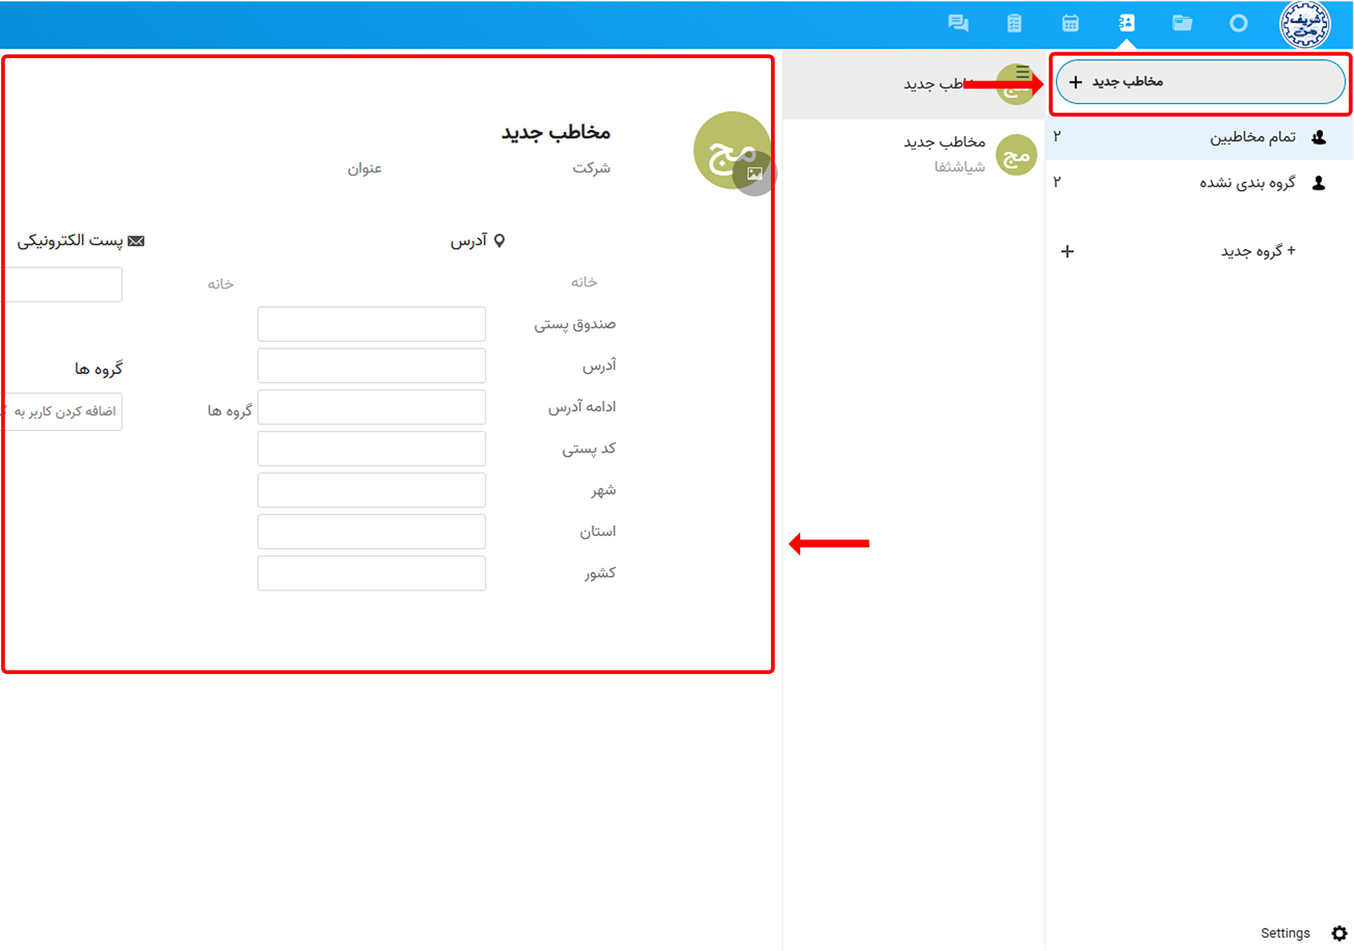Select the Address Book icon in toolbar
The height and width of the screenshot is (951, 1354).
click(x=1126, y=24)
